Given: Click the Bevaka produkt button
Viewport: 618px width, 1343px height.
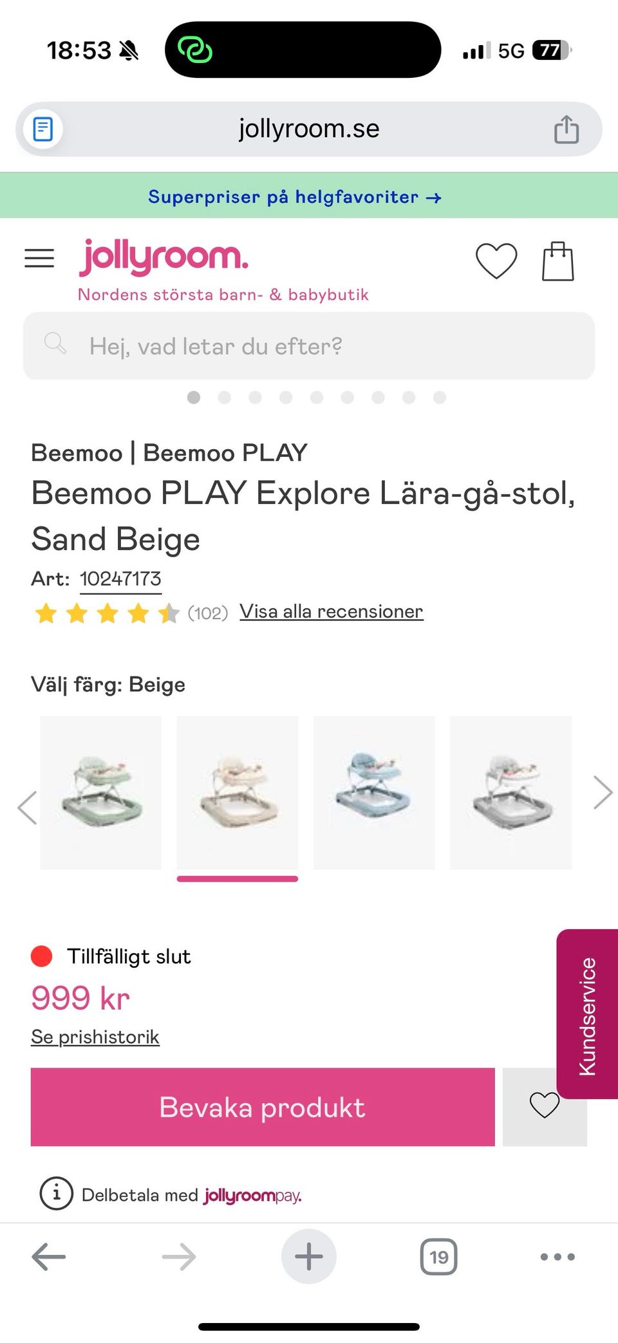Looking at the screenshot, I should (x=263, y=1107).
